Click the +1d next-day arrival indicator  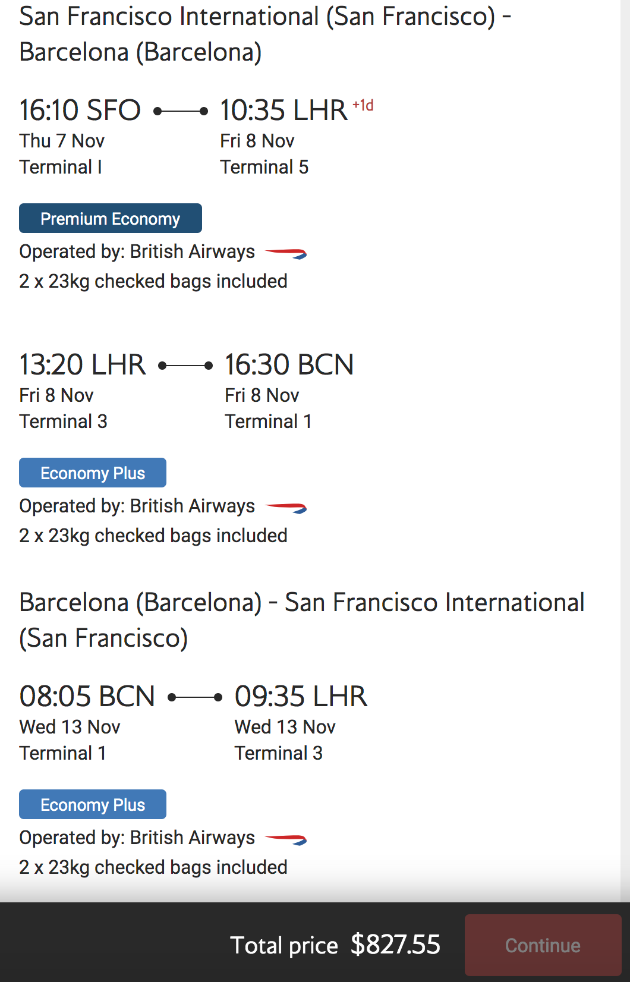(x=363, y=105)
